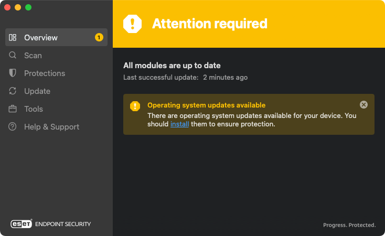The height and width of the screenshot is (236, 385).
Task: Click the Update refresh arrows icon
Action: 13,91
